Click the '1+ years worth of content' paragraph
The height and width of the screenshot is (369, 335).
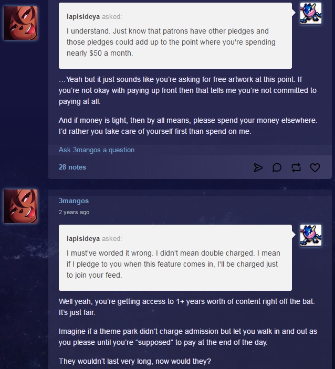pyautogui.click(x=187, y=307)
